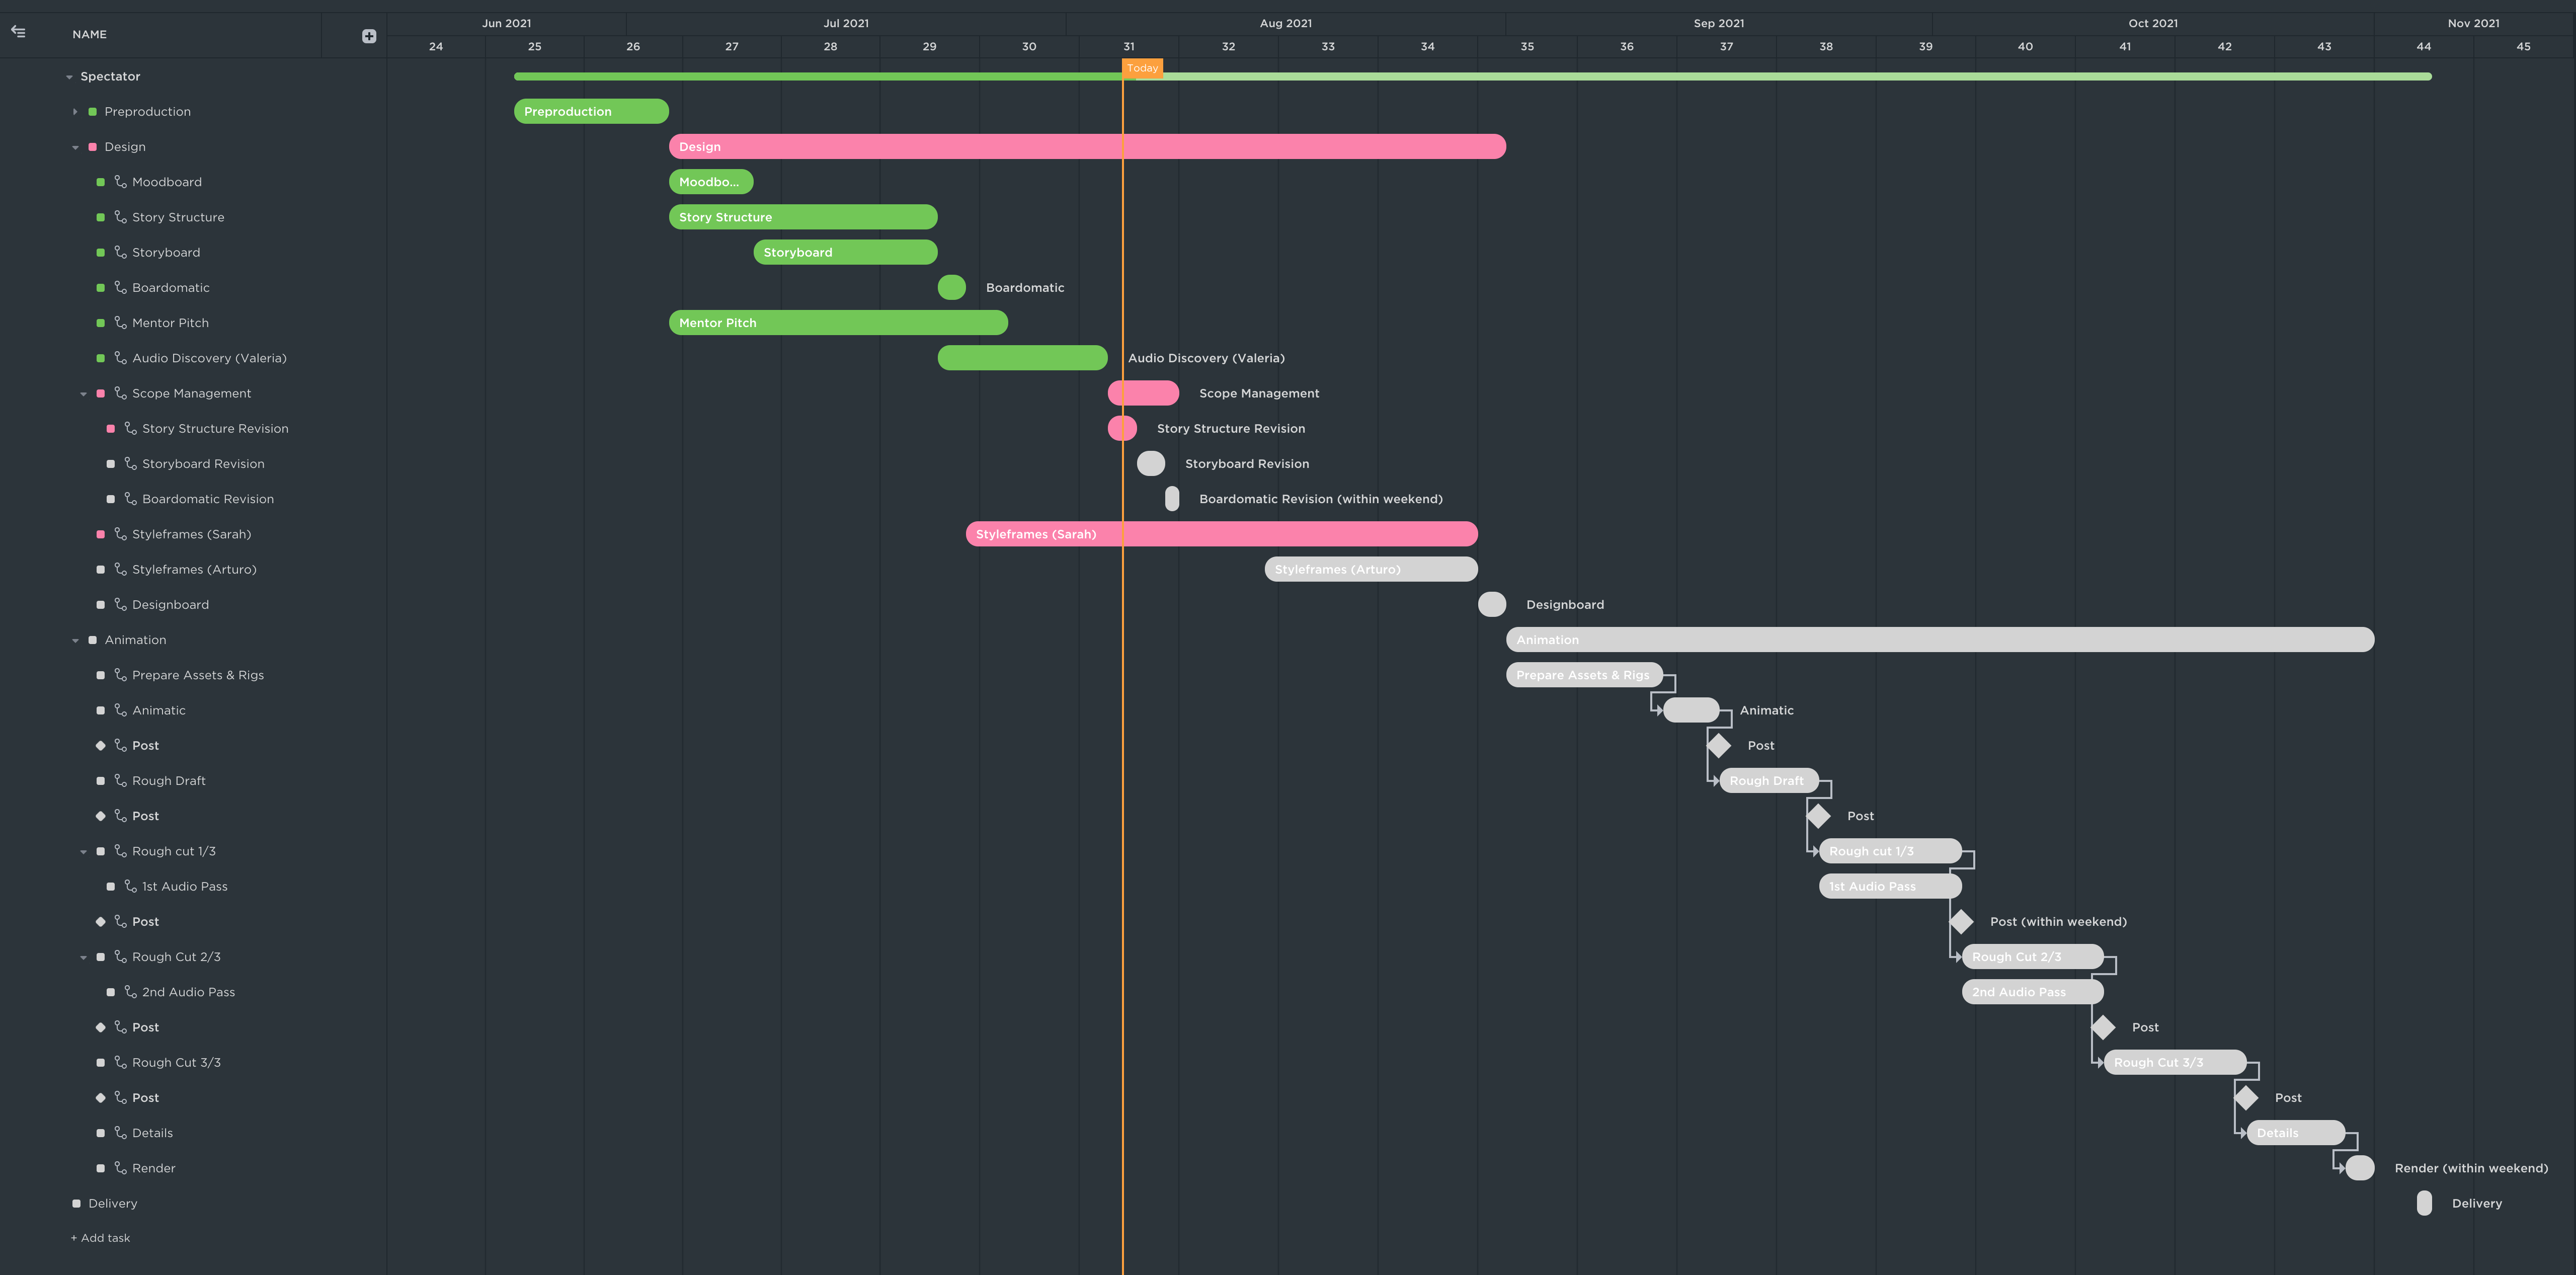Select the Rough Cut 2/3 Gantt bar
This screenshot has height=1275, width=2576.
[2033, 956]
